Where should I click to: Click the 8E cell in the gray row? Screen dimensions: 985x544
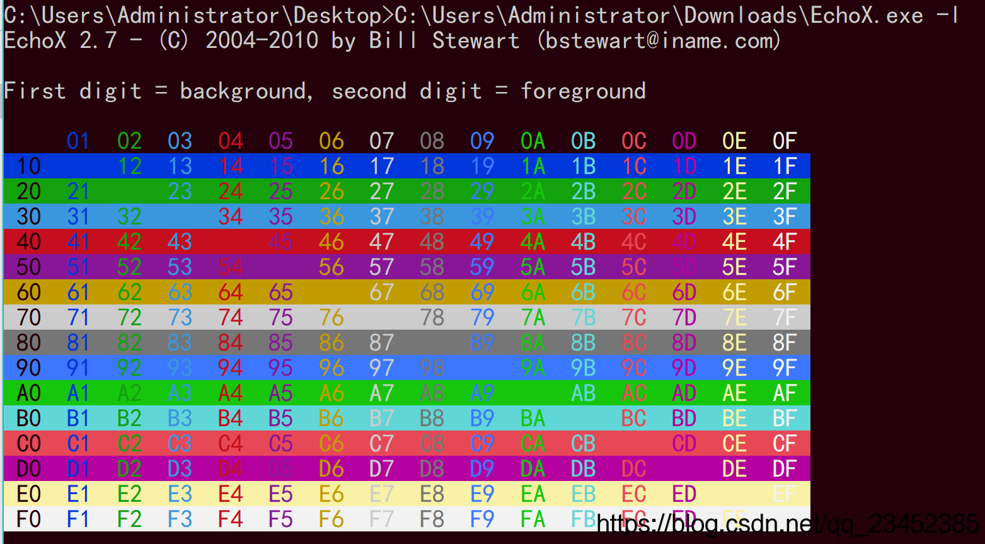click(x=734, y=342)
